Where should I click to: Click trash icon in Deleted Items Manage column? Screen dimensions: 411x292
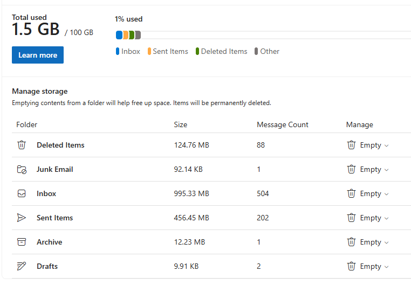tap(351, 145)
